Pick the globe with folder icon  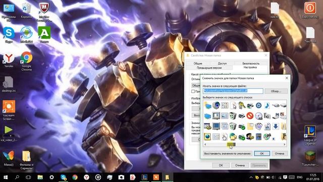(233, 136)
